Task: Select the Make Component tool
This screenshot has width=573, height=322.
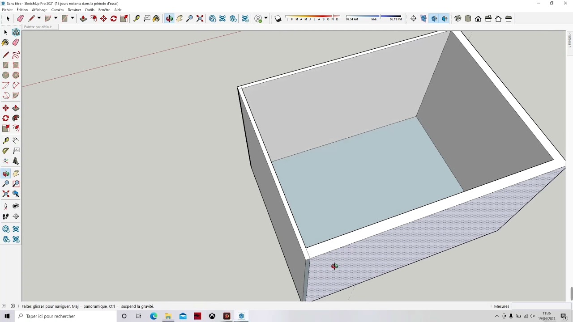Action: click(16, 32)
